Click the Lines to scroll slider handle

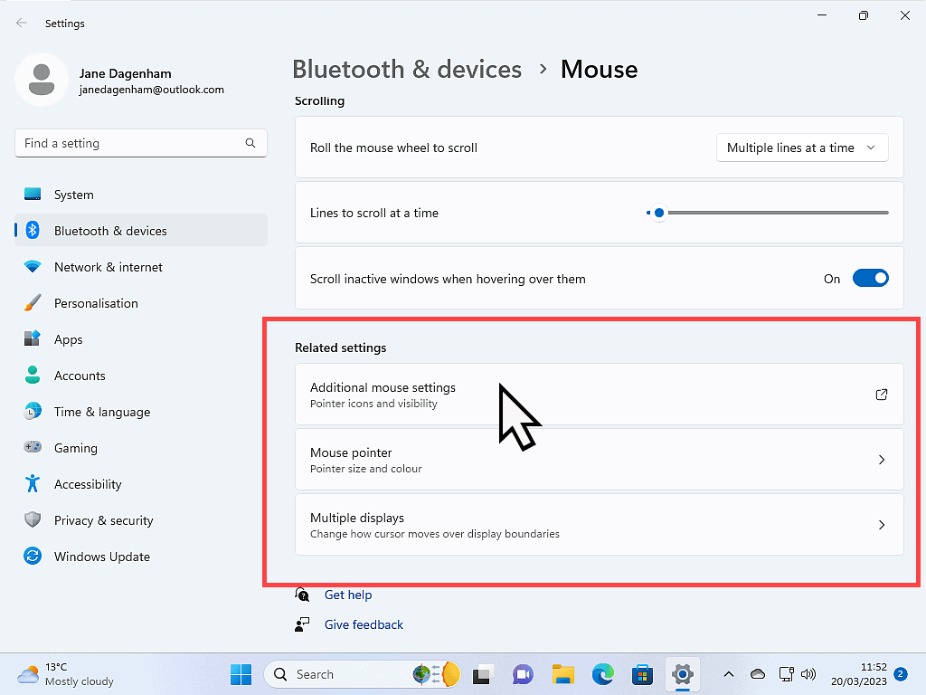tap(659, 213)
